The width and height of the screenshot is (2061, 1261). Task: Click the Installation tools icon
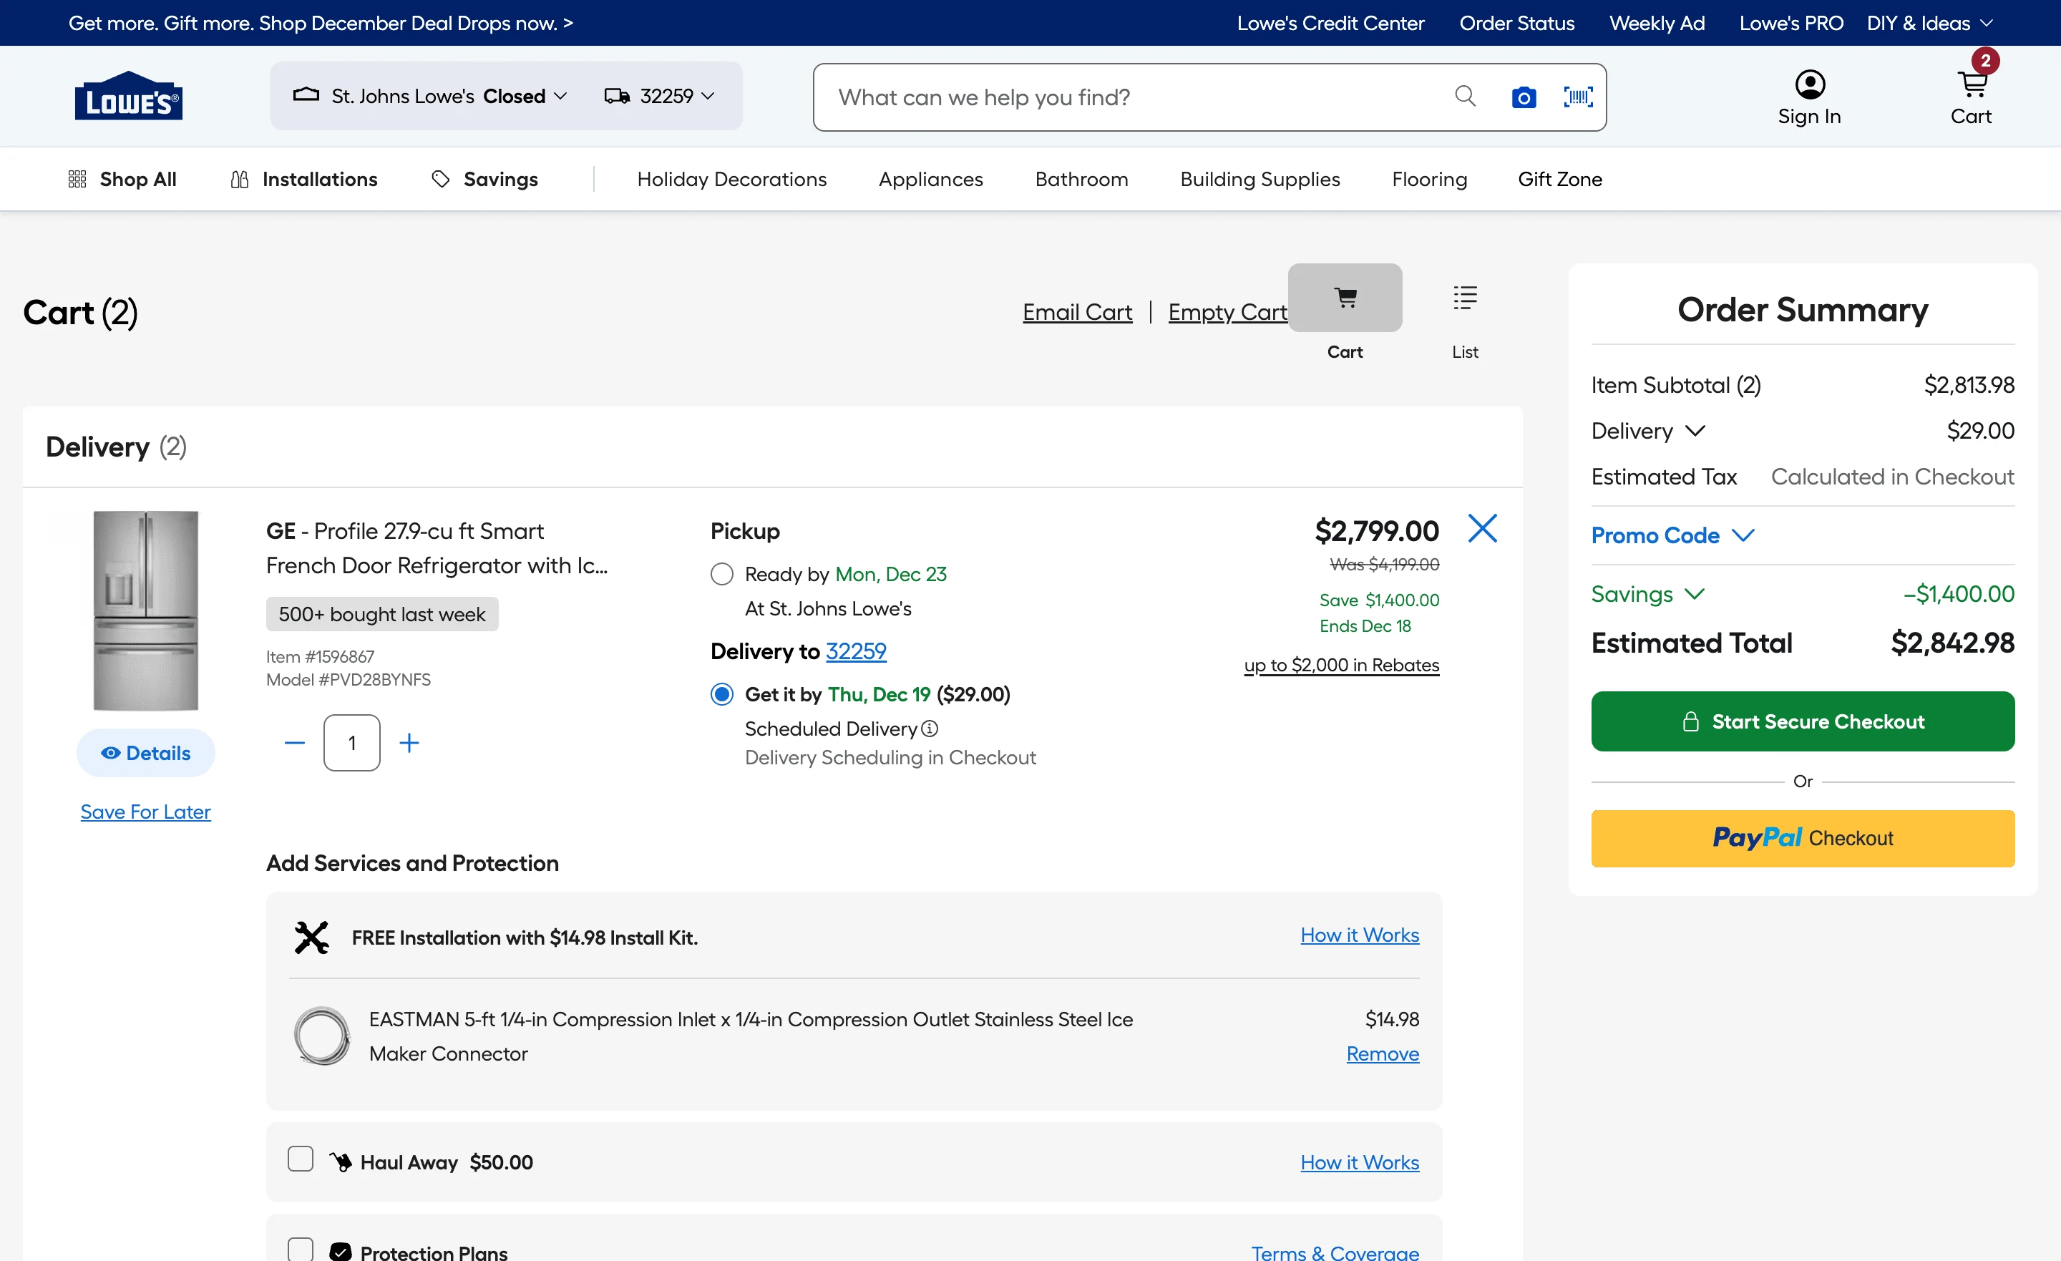(x=312, y=938)
